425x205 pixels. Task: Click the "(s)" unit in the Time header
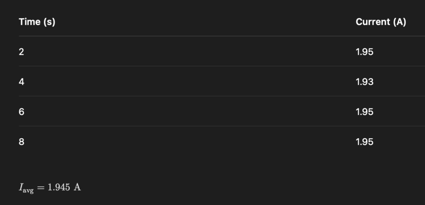[49, 22]
